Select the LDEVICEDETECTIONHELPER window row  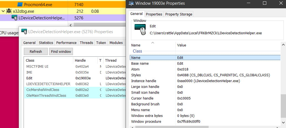tap(75, 84)
